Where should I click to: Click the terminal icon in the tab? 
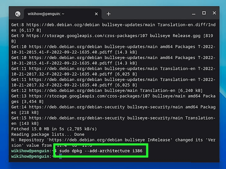click(18, 14)
